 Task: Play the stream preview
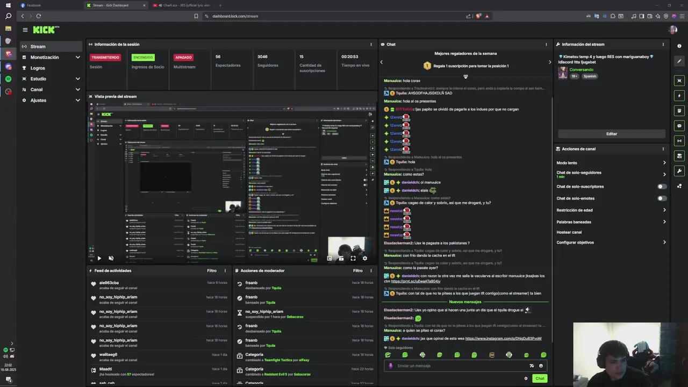pyautogui.click(x=99, y=259)
